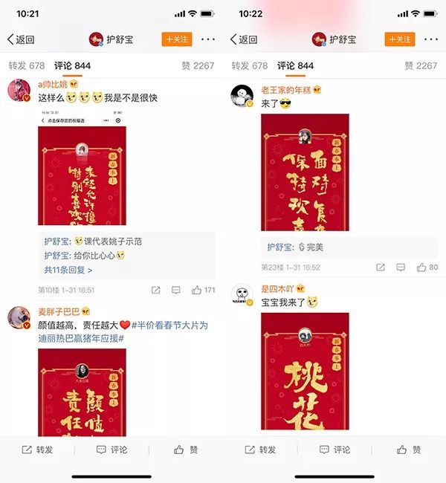Tap bottom 赞 button on left screen
This screenshot has width=446, height=483.
[186, 450]
